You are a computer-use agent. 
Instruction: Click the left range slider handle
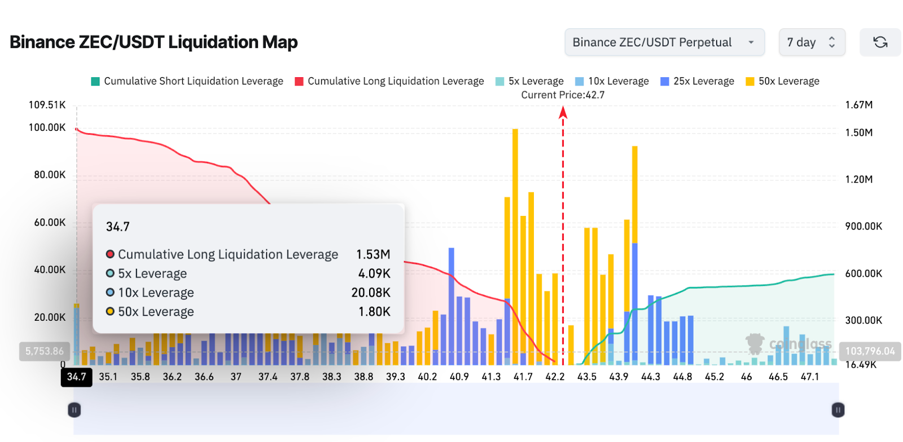[x=74, y=410]
